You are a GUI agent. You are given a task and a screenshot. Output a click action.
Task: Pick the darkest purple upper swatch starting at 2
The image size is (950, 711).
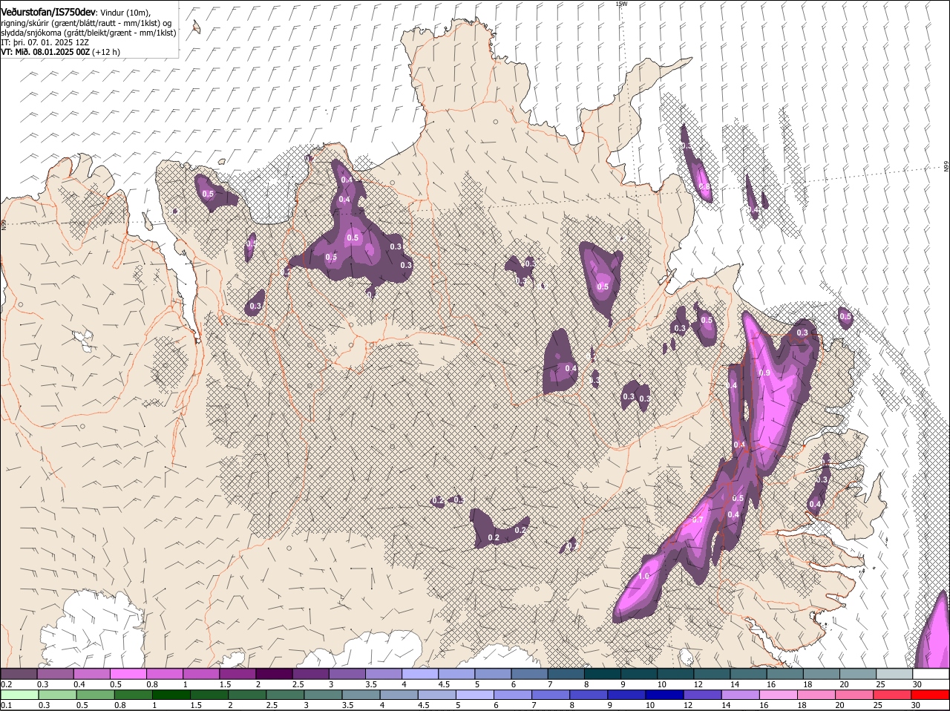tap(275, 673)
